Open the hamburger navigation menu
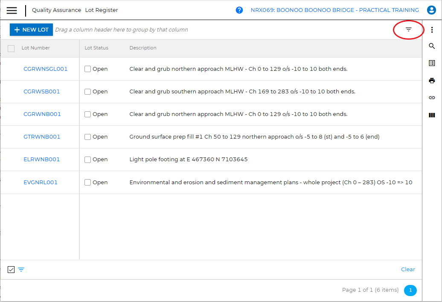Screen dimensions: 442x302 coord(12,10)
